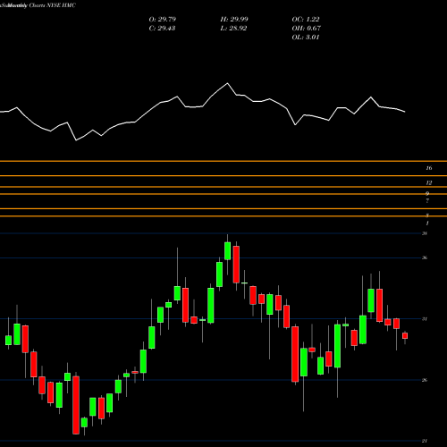Click the '12' indicator axis label
The image size is (447, 447).
tap(429, 182)
